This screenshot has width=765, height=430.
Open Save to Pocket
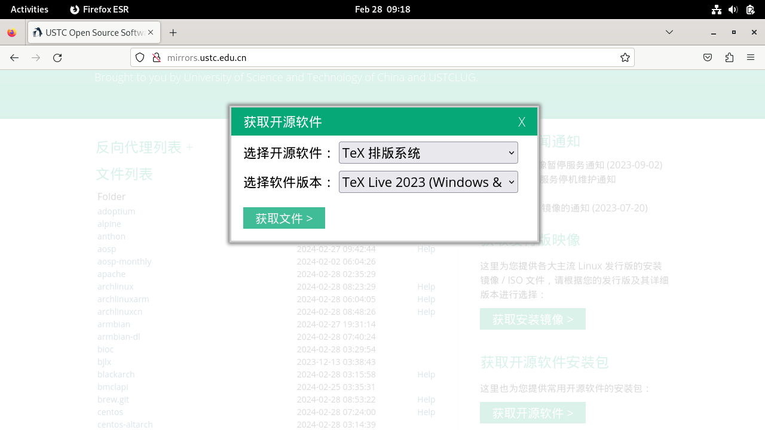coord(708,58)
